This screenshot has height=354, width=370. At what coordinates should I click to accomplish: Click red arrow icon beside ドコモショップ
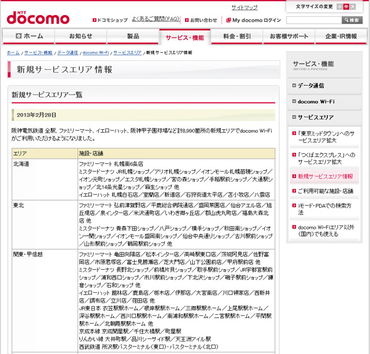[x=94, y=20]
